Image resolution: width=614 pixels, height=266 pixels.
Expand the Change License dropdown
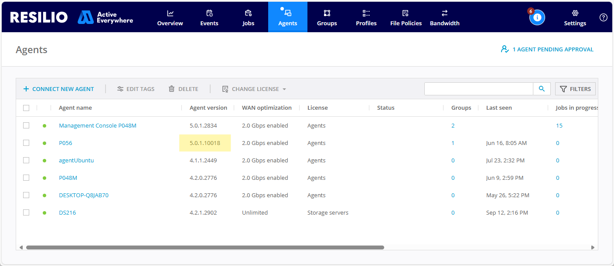click(254, 89)
